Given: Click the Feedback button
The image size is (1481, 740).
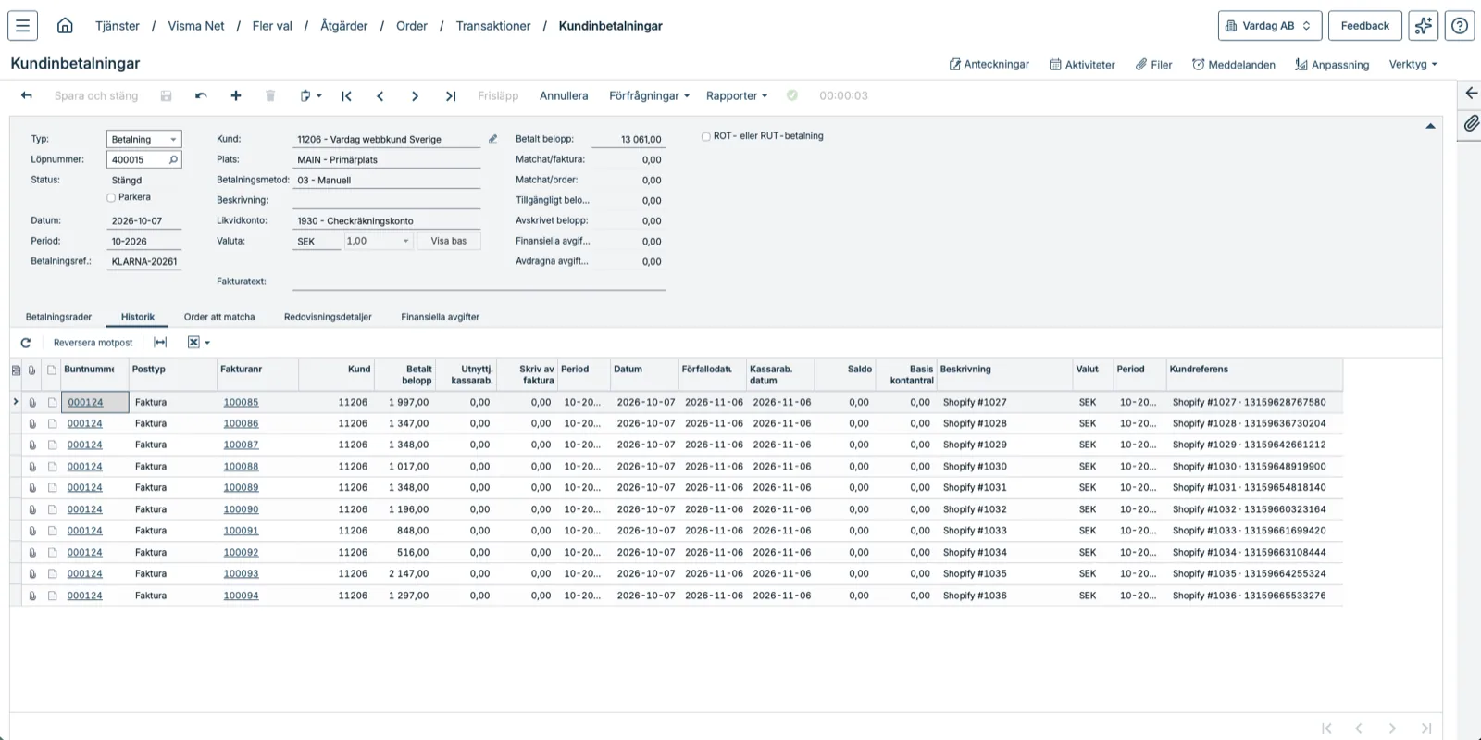Looking at the screenshot, I should tap(1364, 25).
